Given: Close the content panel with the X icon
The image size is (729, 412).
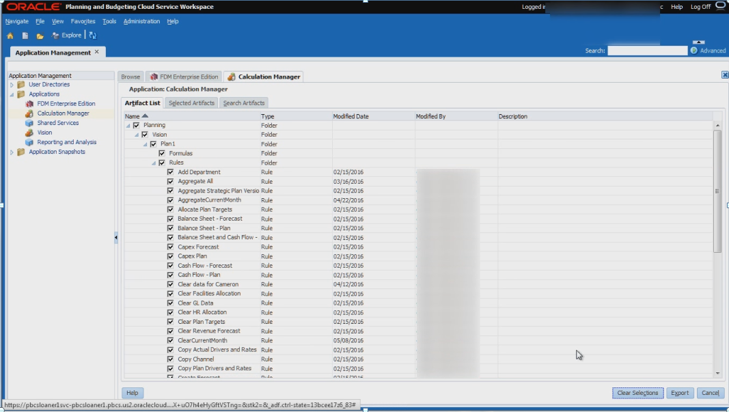Looking at the screenshot, I should pos(724,75).
